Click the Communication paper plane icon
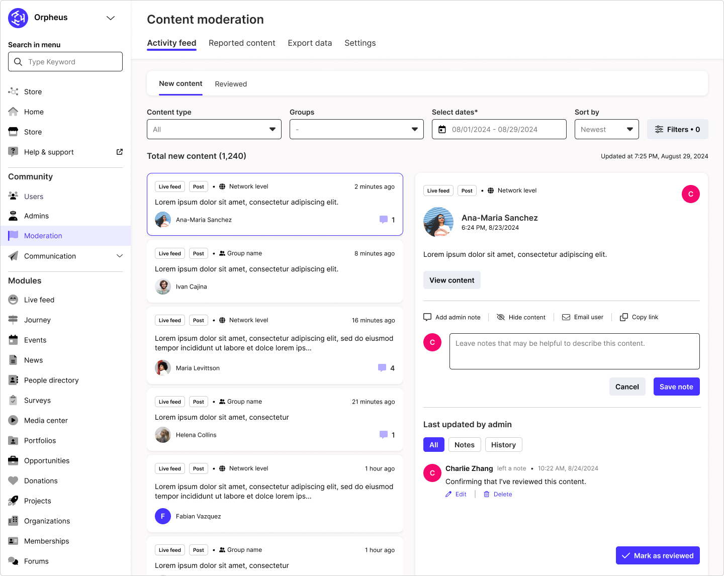724x576 pixels. [13, 256]
